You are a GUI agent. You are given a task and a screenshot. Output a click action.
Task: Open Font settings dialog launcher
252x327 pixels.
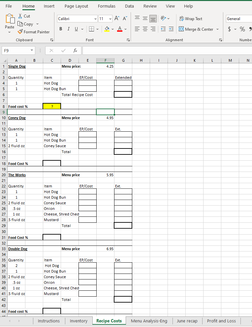[128, 40]
